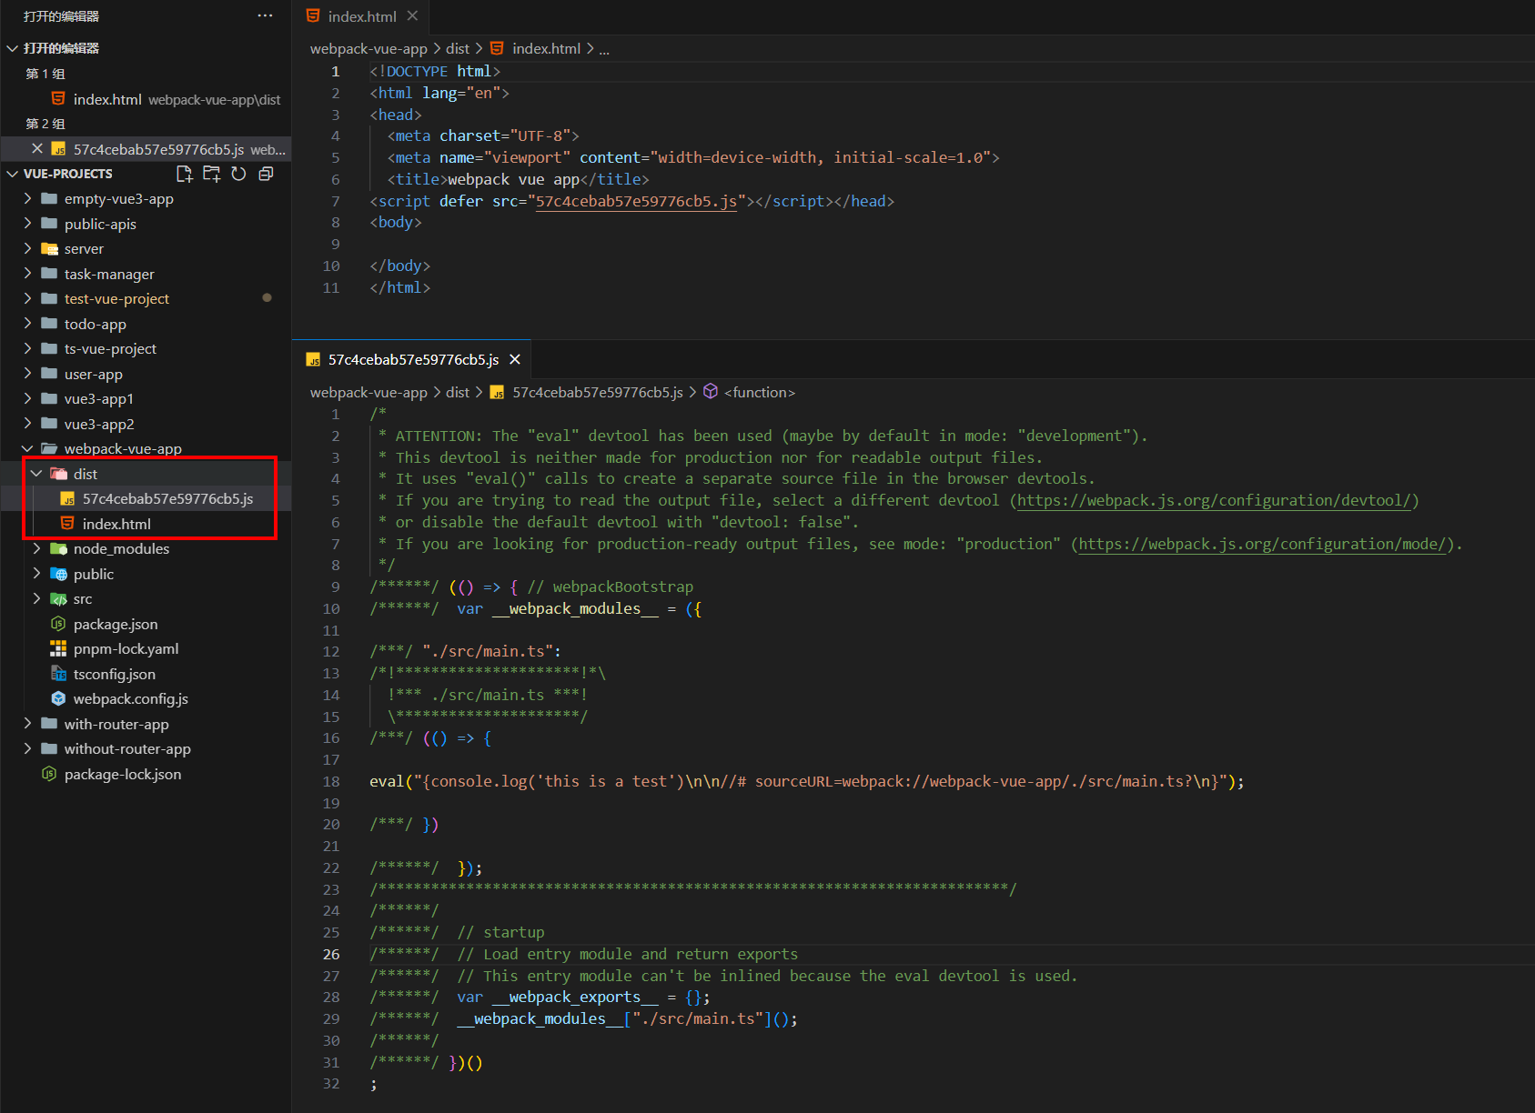Collapse the VUE-PROJECTS section chevron

(13, 174)
